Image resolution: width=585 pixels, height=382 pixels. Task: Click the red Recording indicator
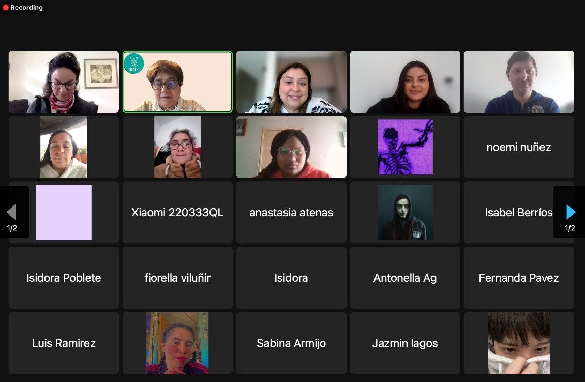coord(23,7)
